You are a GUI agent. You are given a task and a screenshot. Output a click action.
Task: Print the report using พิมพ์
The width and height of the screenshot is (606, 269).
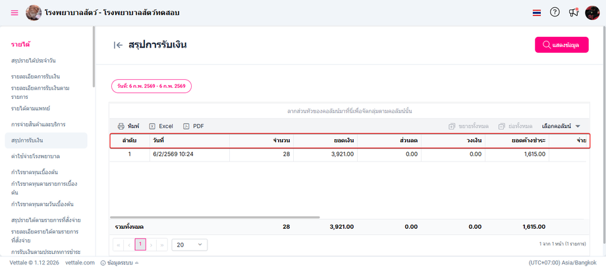coord(128,126)
